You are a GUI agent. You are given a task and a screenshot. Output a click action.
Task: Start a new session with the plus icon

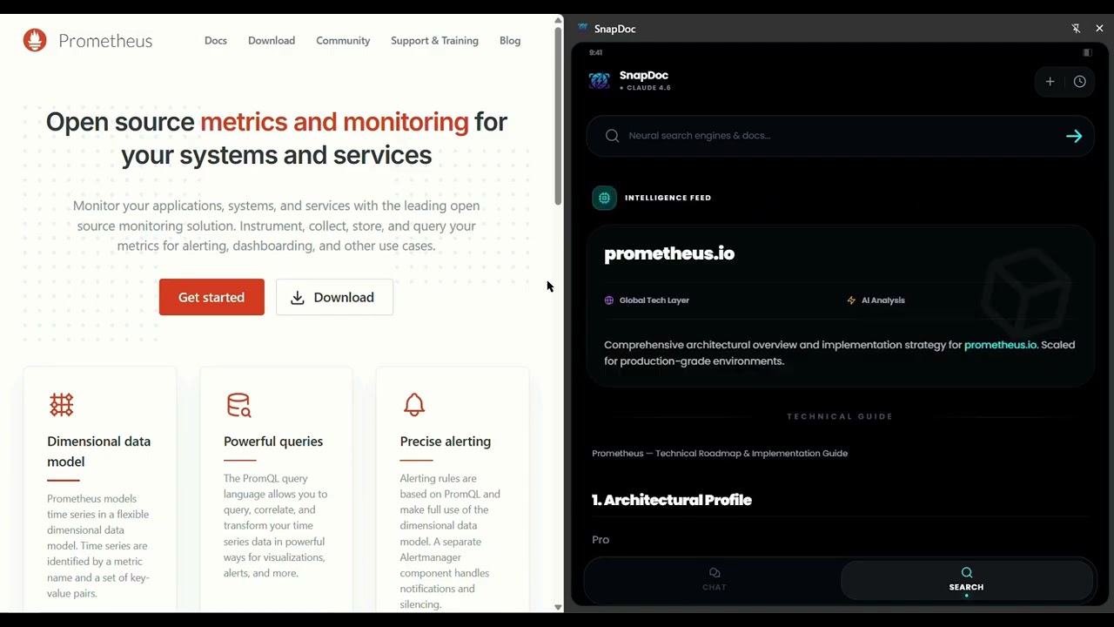[1050, 82]
